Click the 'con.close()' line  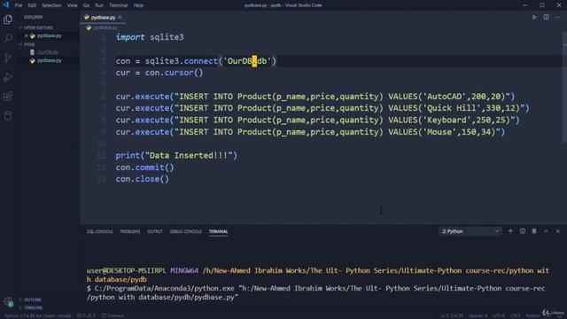(x=142, y=179)
